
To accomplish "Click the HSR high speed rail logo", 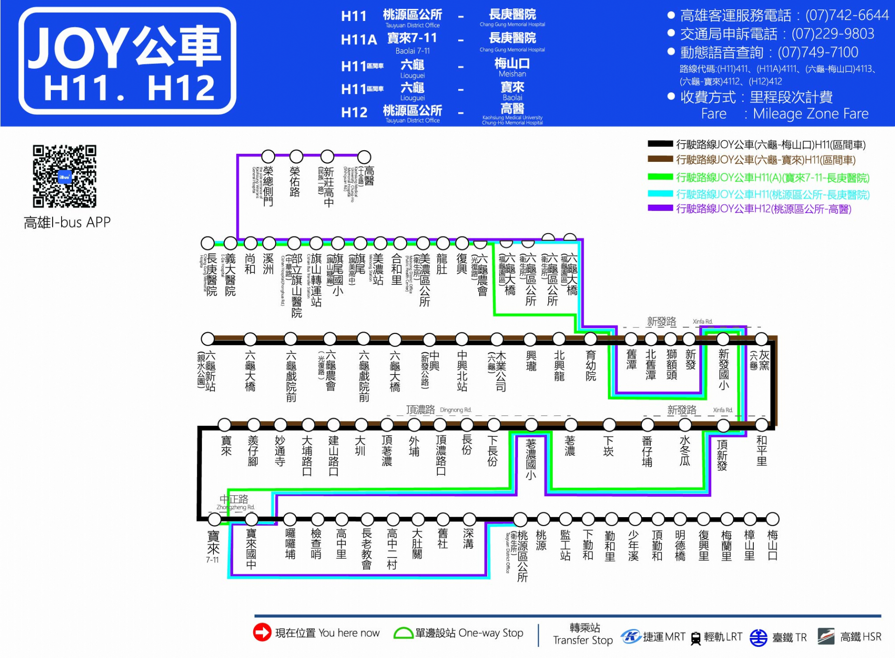I will (826, 637).
